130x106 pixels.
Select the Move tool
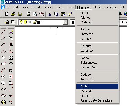tap(11, 64)
